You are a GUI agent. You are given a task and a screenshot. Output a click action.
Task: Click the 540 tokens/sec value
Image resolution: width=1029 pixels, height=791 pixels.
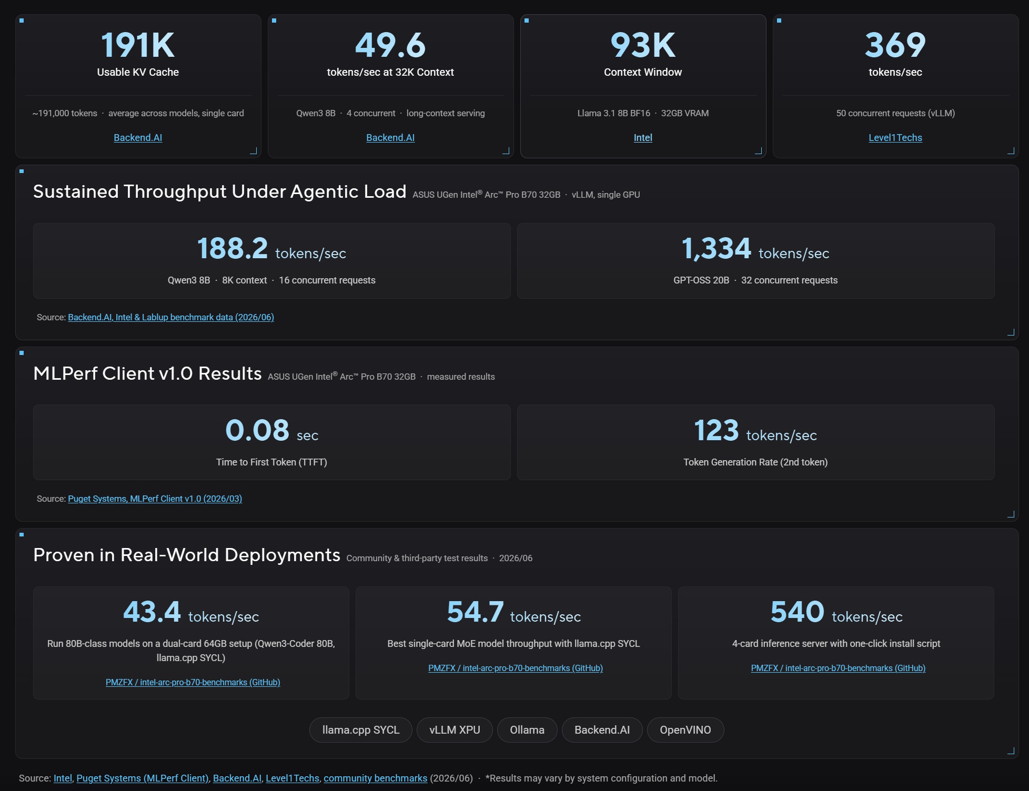(836, 612)
